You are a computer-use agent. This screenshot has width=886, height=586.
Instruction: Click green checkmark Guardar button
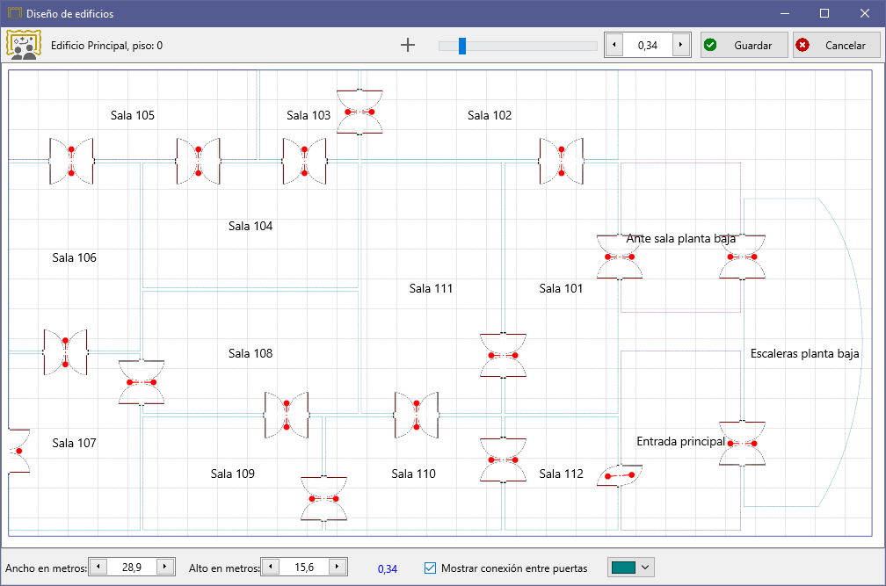point(744,45)
